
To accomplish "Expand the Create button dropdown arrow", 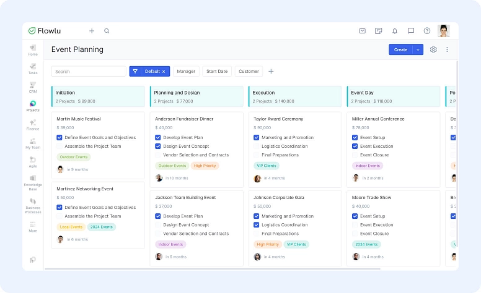I will (418, 49).
